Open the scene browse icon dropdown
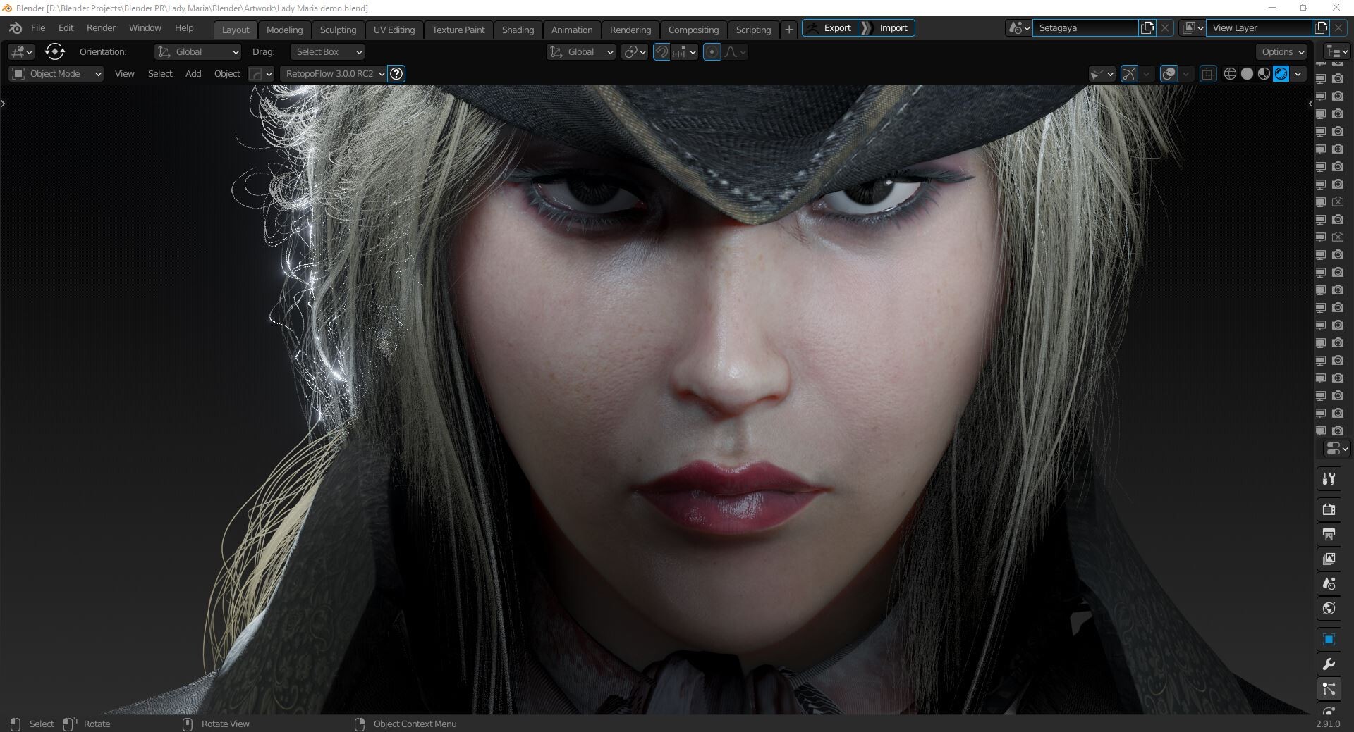 [x=1018, y=28]
